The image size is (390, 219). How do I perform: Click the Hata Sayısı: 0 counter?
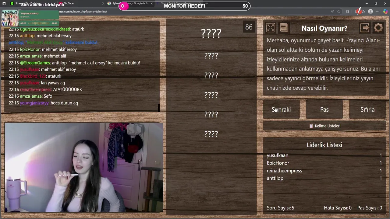(x=338, y=208)
